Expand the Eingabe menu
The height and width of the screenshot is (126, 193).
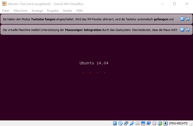click(x=53, y=11)
